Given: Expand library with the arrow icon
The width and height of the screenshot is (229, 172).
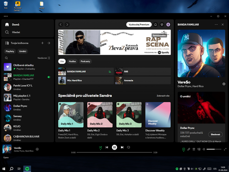Looking at the screenshot, I should coord(49,43).
